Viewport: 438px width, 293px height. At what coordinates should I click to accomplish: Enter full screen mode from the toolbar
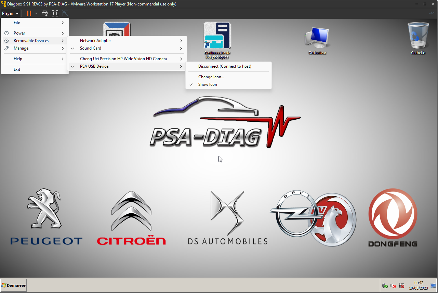coord(55,13)
